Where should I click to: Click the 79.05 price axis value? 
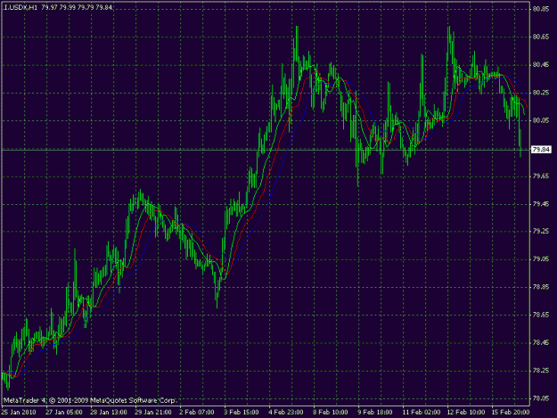tap(541, 259)
